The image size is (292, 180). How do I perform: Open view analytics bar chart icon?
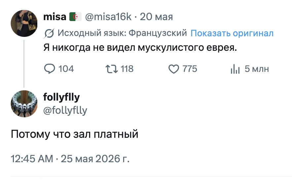[x=235, y=69]
